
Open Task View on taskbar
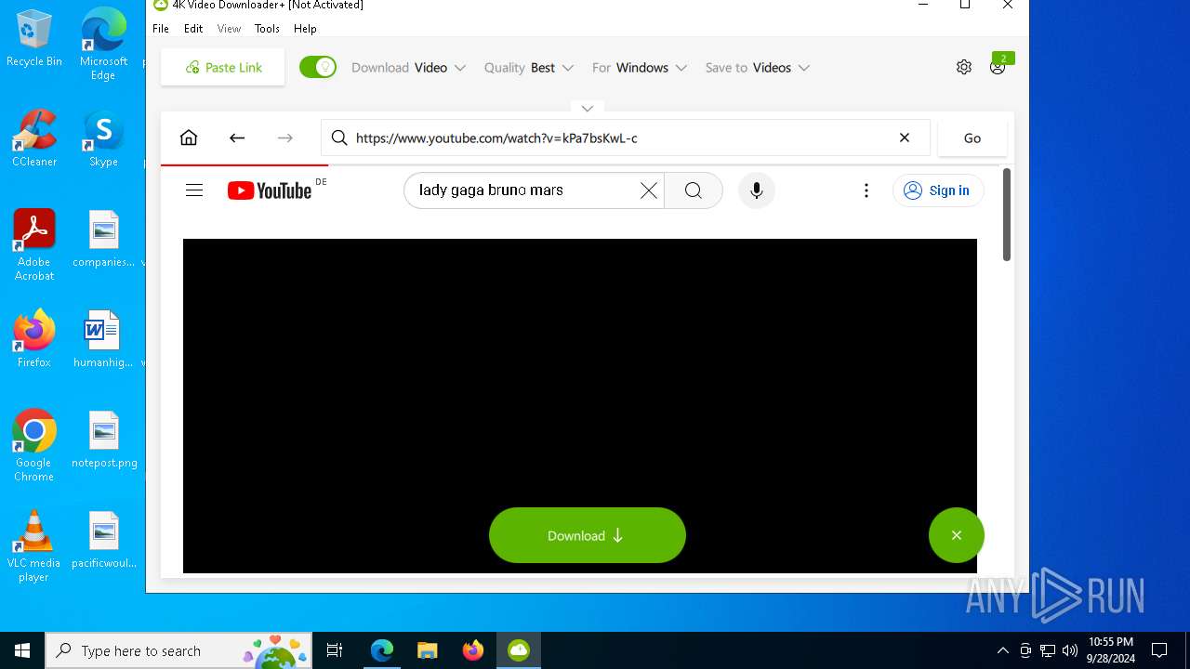[335, 650]
